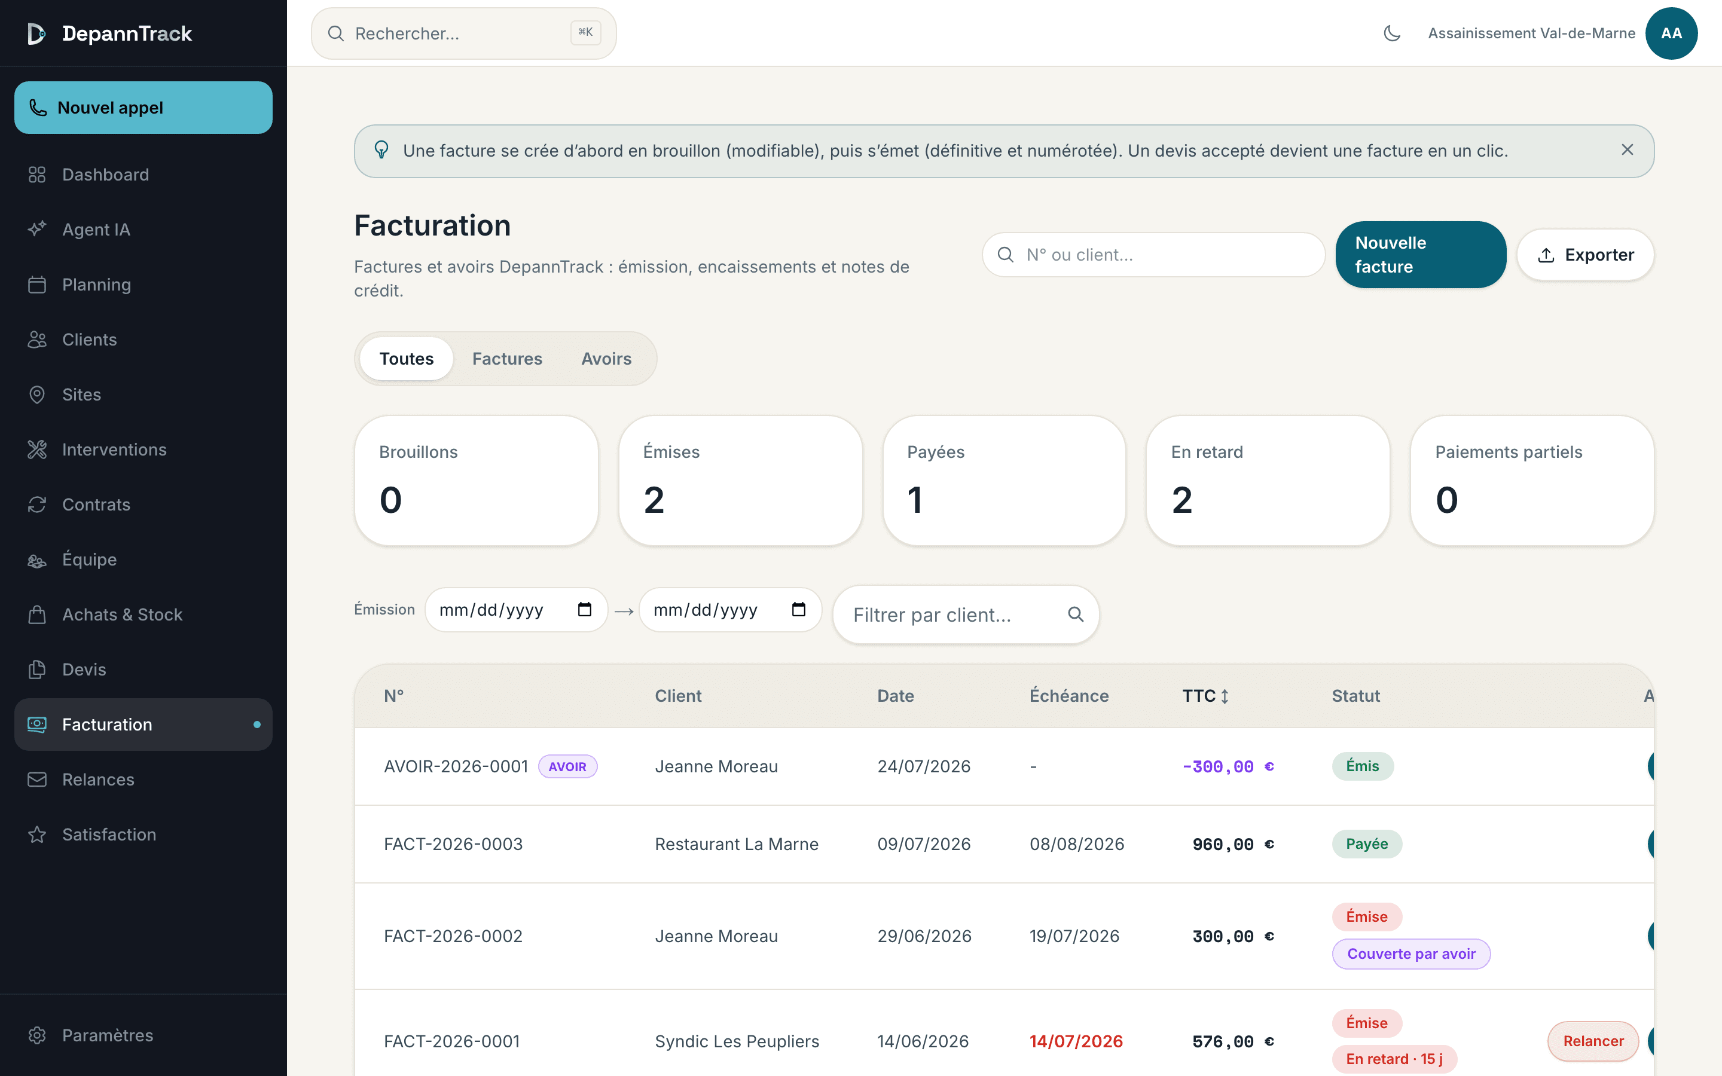
Task: Click the Couverte par avoir badge
Action: 1411,953
